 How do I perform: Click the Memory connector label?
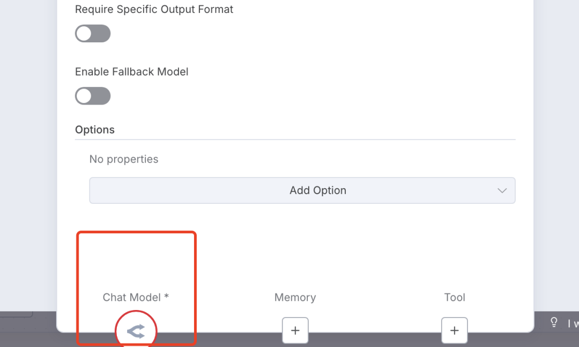295,297
